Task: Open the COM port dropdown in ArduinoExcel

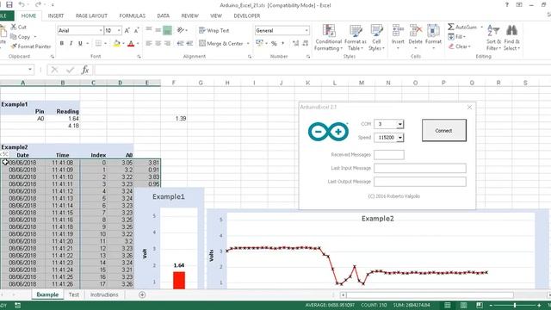Action: coord(399,124)
